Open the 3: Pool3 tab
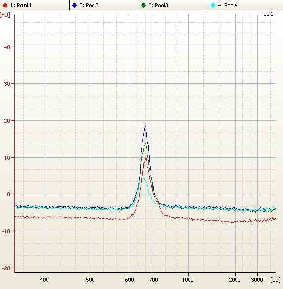The height and width of the screenshot is (289, 283). coord(173,5)
